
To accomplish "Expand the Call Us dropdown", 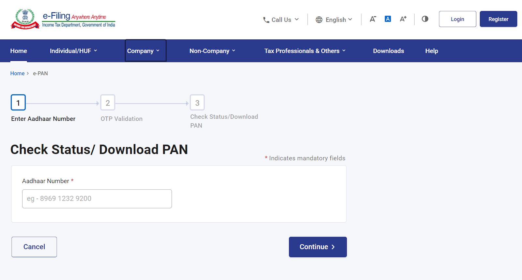I will (281, 20).
